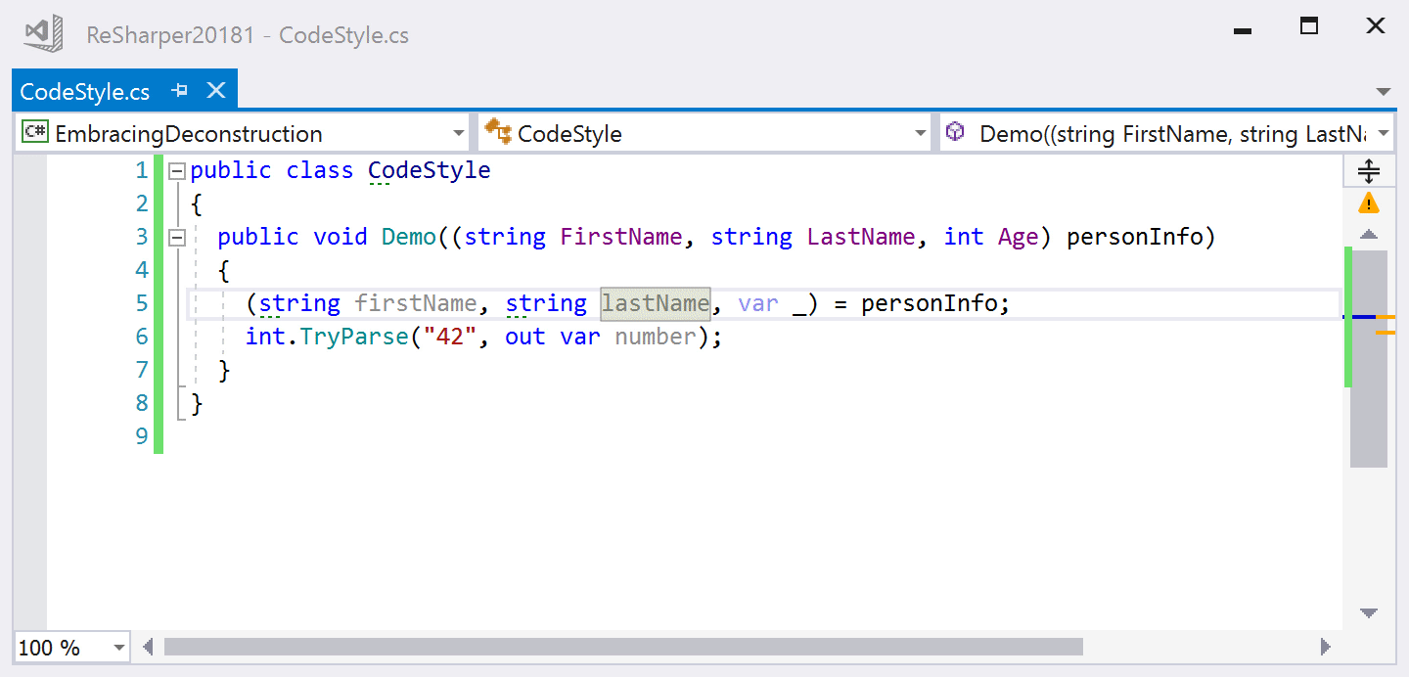1409x677 pixels.
Task: Open the EmbracingDeconstruction project dropdown
Action: point(458,132)
